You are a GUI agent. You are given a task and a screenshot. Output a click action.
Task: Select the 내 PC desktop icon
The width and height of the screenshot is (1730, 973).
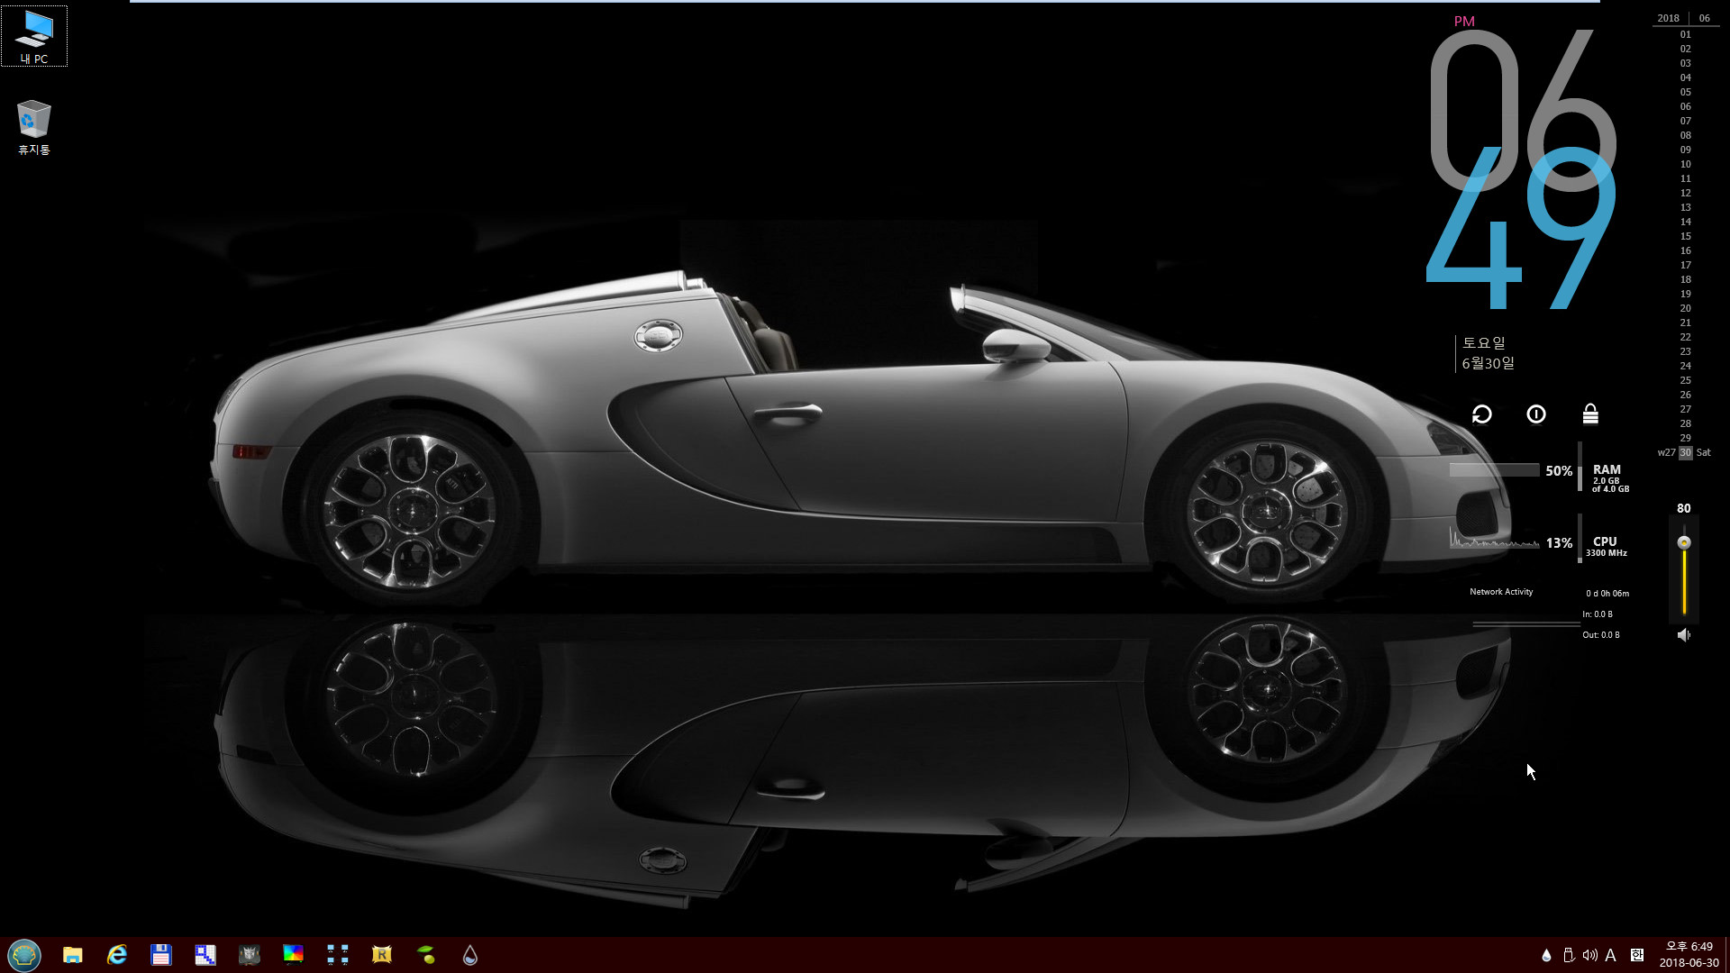[x=34, y=36]
